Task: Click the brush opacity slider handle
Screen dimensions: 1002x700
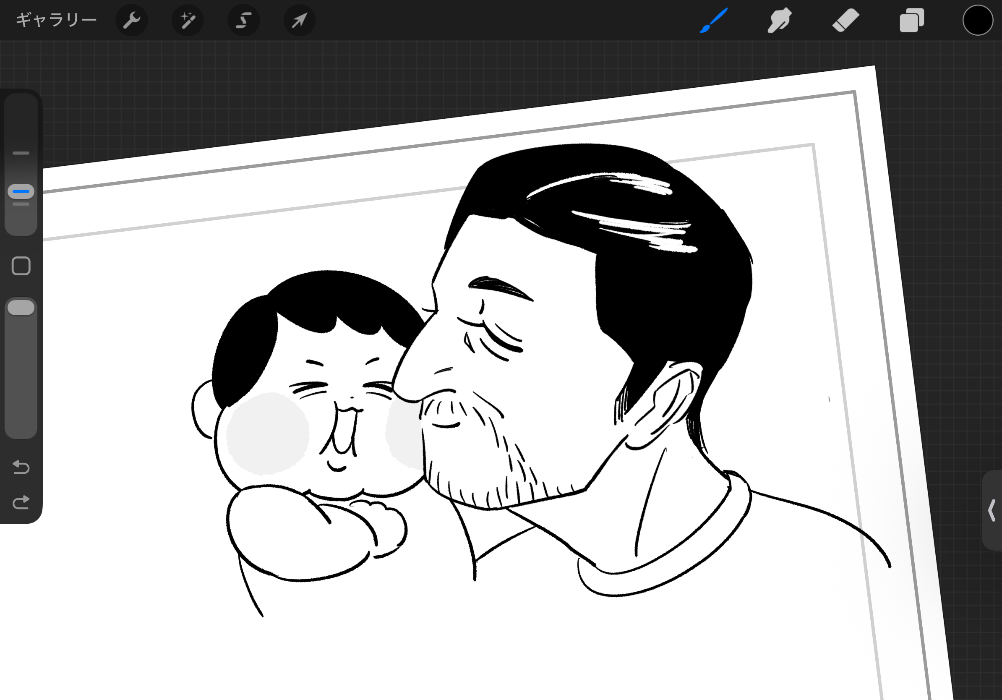Action: tap(21, 308)
